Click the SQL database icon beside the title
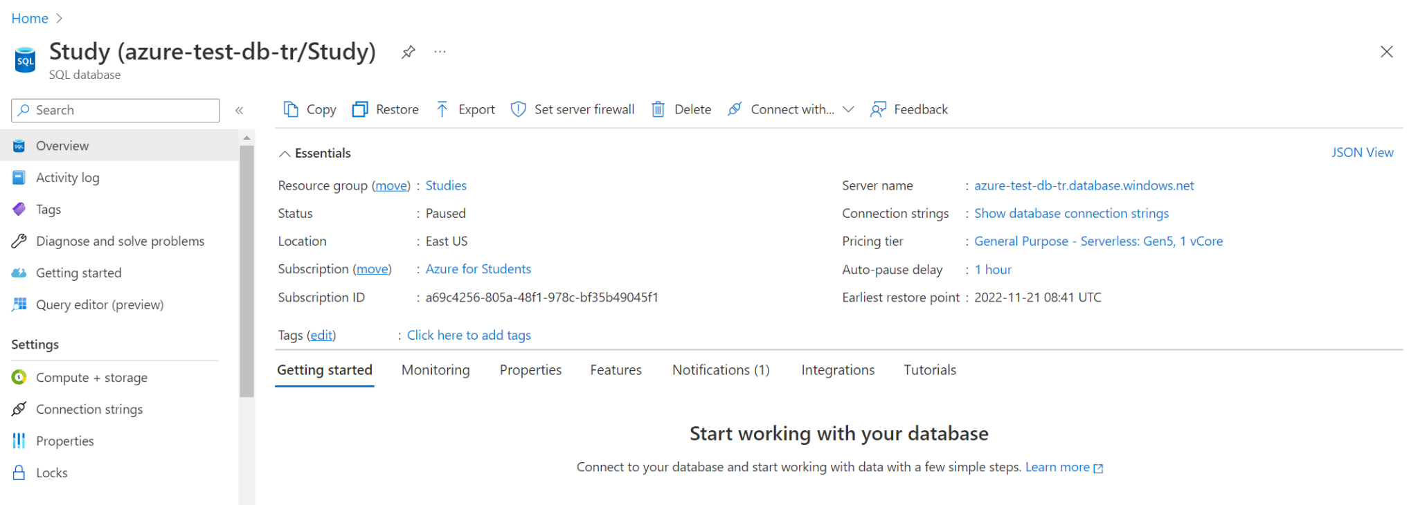Viewport: 1418px width, 505px height. coord(25,59)
